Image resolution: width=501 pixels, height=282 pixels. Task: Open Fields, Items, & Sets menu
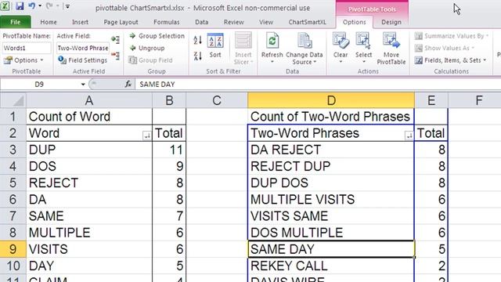[451, 60]
